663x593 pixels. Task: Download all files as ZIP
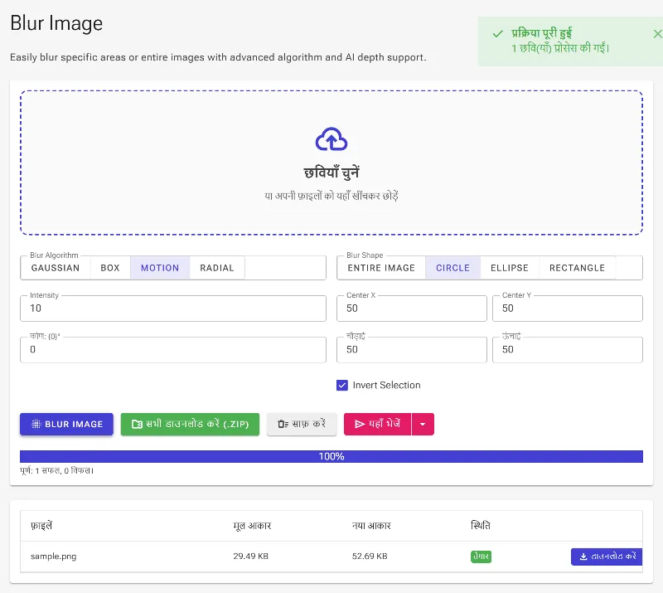click(190, 424)
